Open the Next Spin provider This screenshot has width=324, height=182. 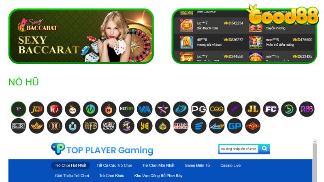pos(109,126)
